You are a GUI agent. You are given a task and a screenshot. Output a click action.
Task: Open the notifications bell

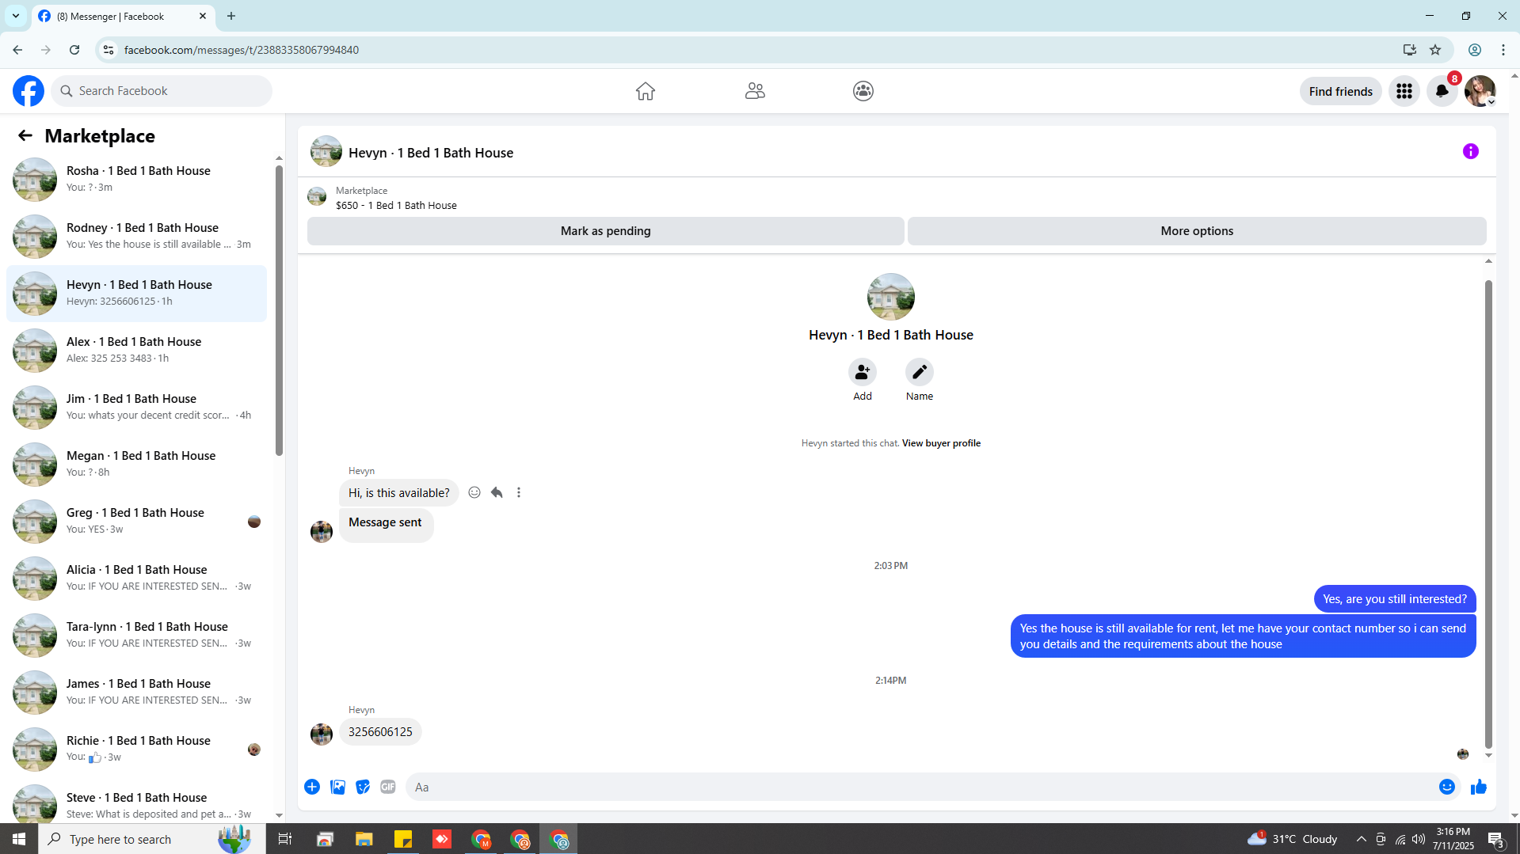pos(1442,91)
